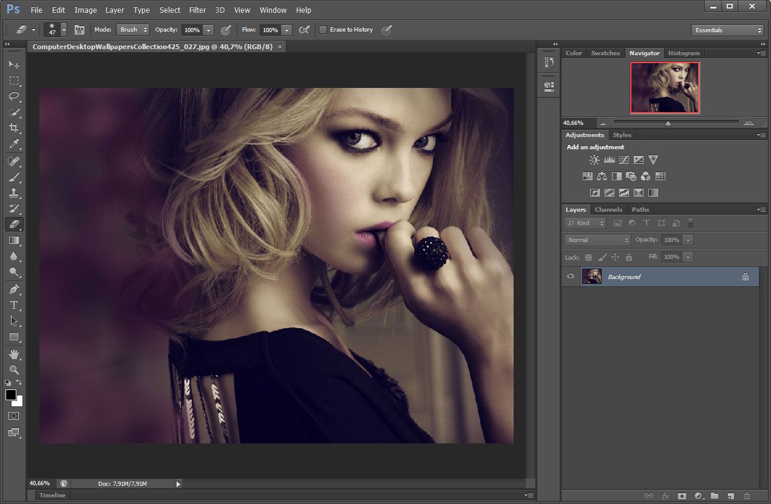Screen dimensions: 771x504
Task: Select the Spot Healing Brush tool
Action: [x=14, y=161]
